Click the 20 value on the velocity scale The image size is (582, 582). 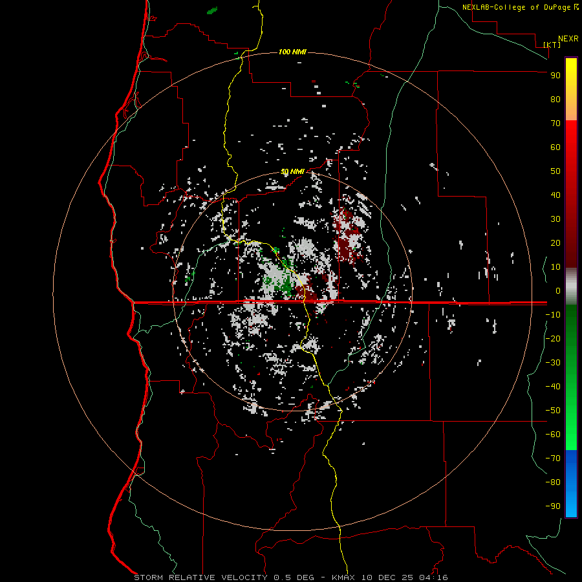tap(555, 242)
